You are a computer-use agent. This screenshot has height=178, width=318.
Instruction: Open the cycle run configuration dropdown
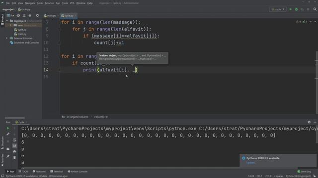[x=278, y=9]
